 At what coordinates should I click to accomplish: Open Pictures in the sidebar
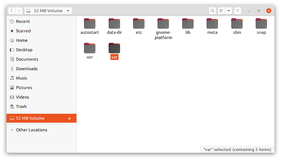coord(42,88)
